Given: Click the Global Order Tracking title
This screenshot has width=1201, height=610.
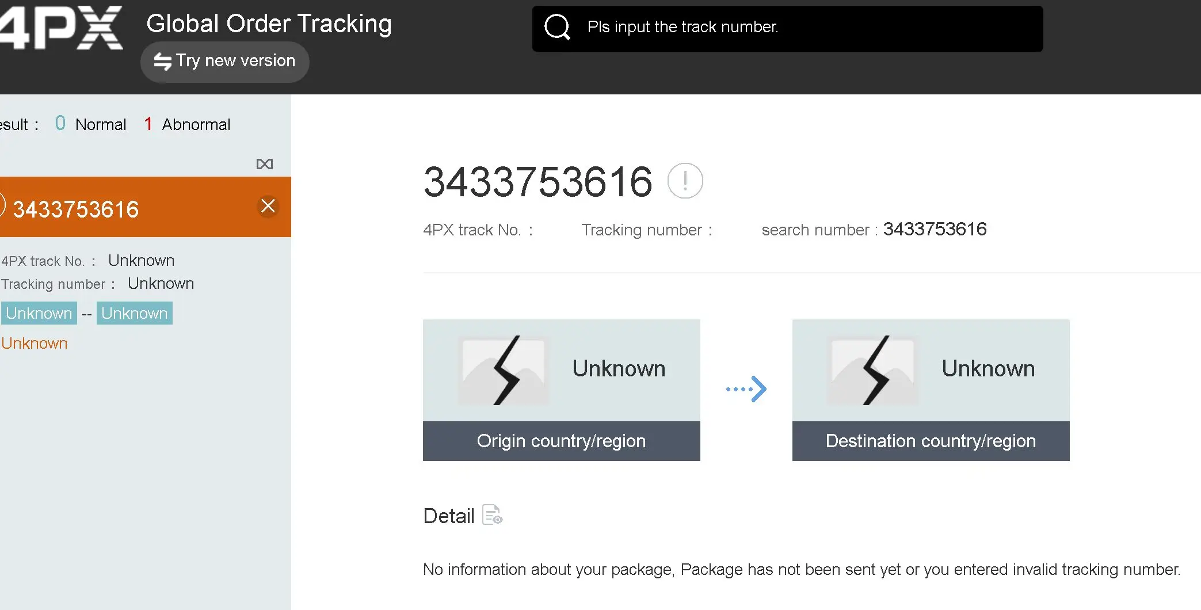Looking at the screenshot, I should coord(269,24).
